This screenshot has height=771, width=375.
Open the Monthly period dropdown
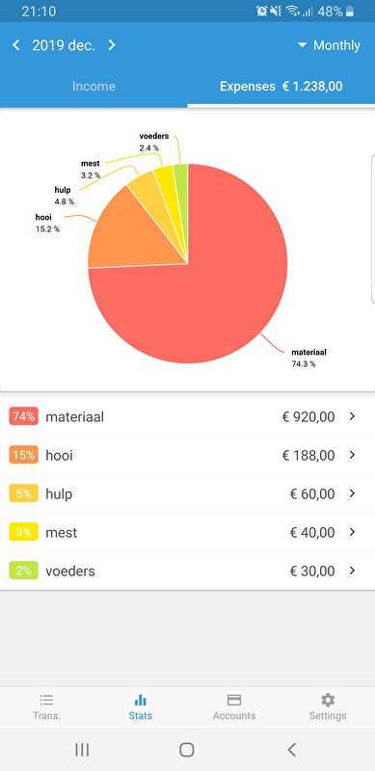click(329, 45)
